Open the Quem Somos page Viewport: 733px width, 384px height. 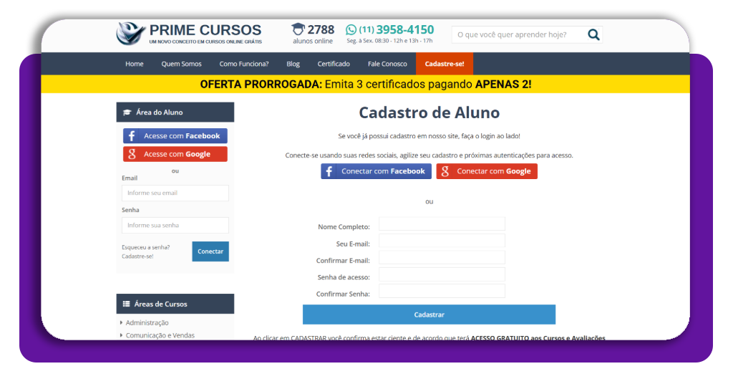coord(181,64)
